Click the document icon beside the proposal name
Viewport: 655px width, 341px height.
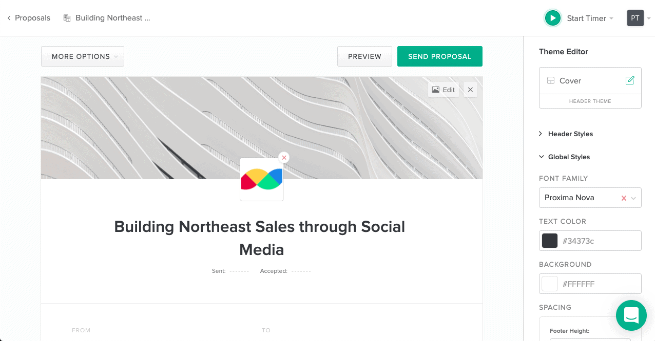tap(67, 18)
